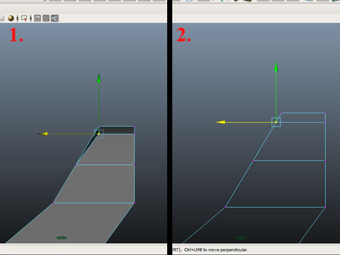The width and height of the screenshot is (340, 255).
Task: Click manipulator center box in shaded view
Action: (x=99, y=134)
